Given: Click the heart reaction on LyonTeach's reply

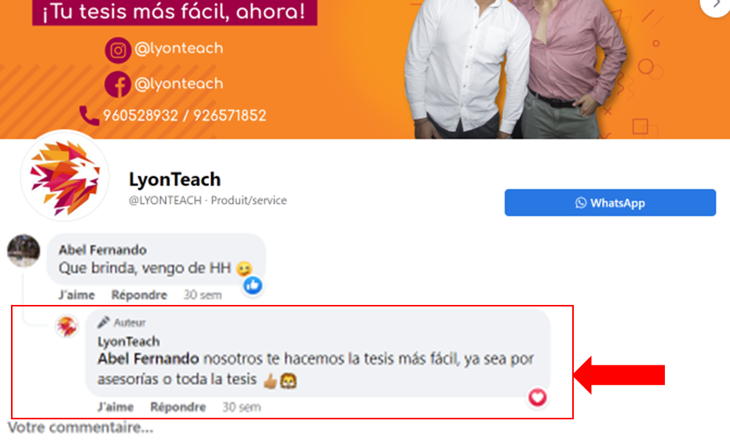Looking at the screenshot, I should coord(537,397).
